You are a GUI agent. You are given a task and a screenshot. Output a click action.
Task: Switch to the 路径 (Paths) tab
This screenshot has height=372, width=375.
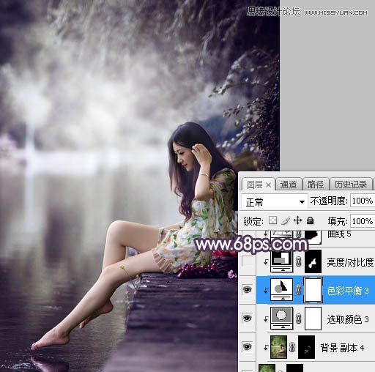point(316,185)
